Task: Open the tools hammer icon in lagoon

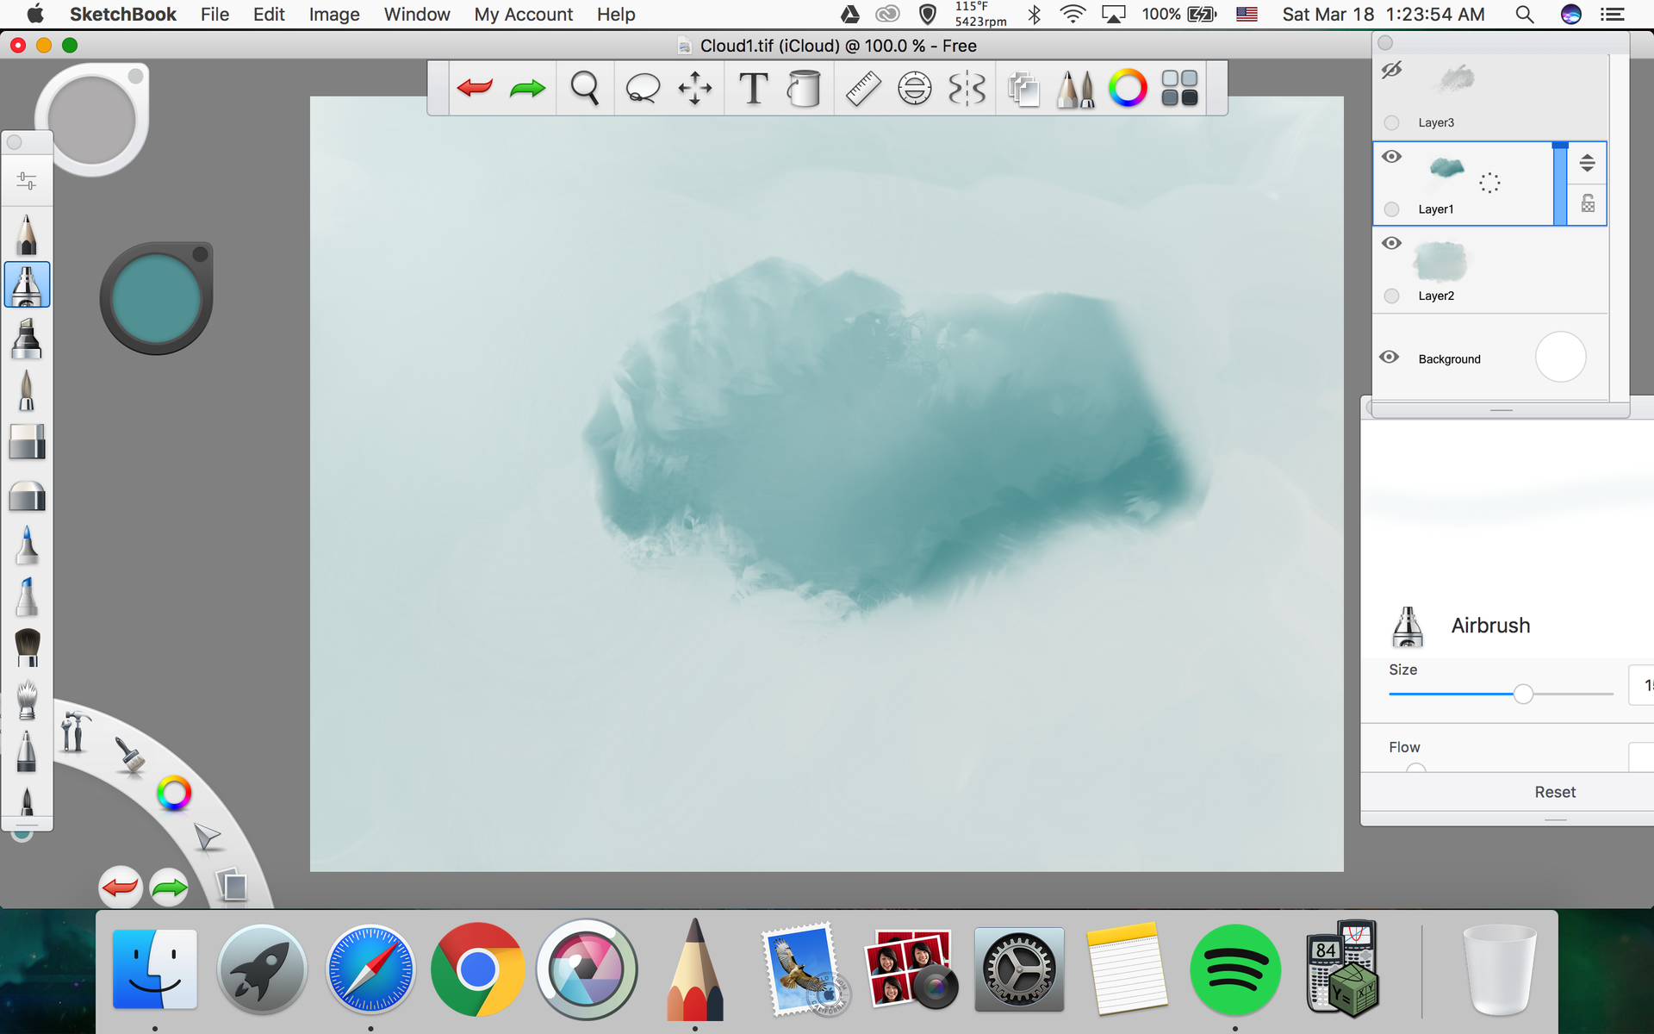Action: (75, 731)
